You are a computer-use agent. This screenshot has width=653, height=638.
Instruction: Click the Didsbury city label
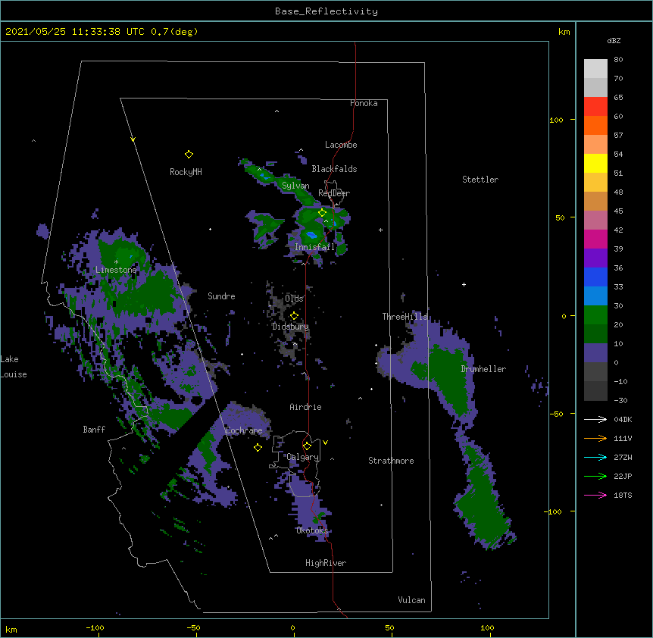290,327
